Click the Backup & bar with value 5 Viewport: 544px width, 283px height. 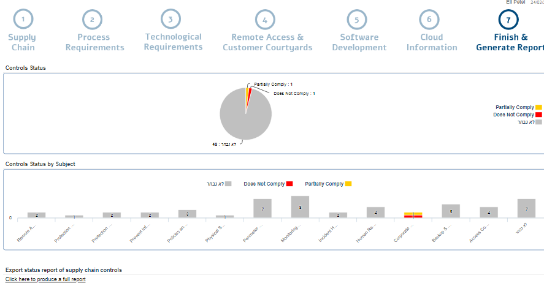tap(451, 211)
